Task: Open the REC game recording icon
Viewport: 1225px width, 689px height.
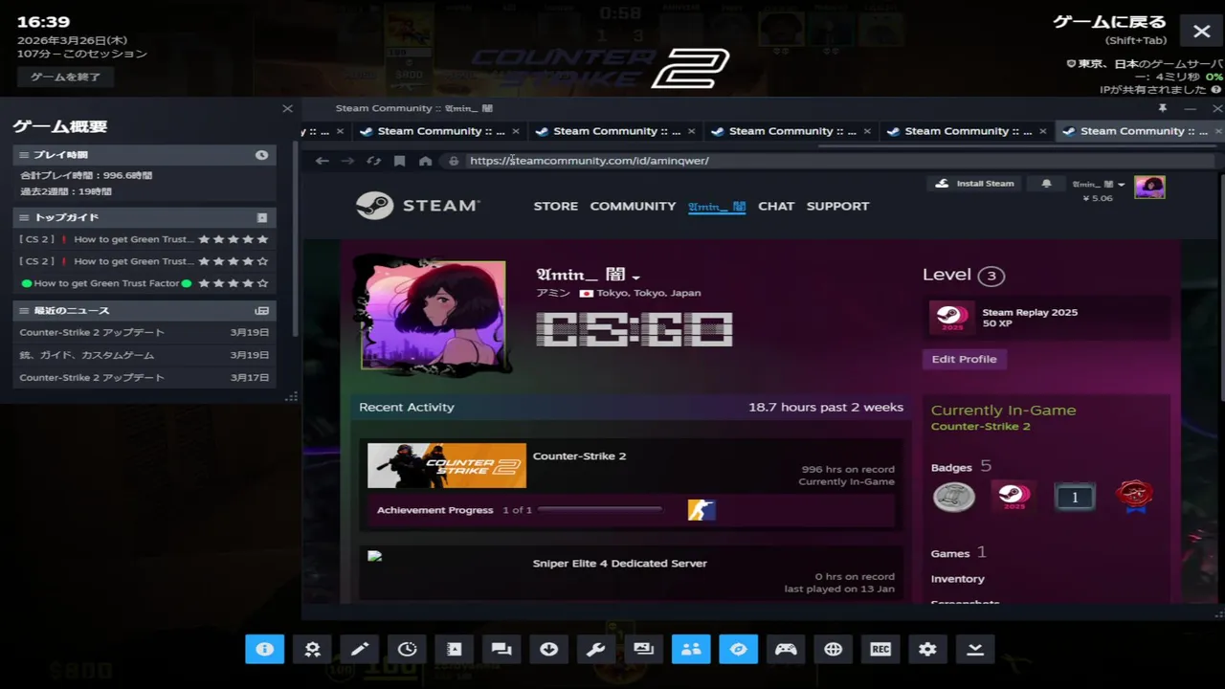Action: pos(880,649)
